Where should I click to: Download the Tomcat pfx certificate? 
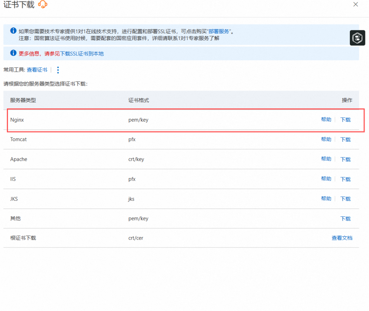345,140
